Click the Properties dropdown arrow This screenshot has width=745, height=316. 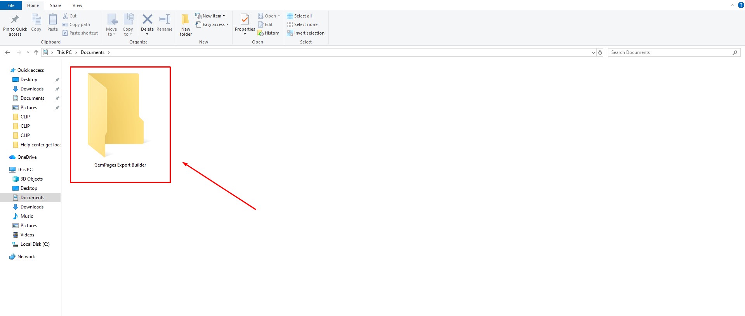pyautogui.click(x=245, y=34)
